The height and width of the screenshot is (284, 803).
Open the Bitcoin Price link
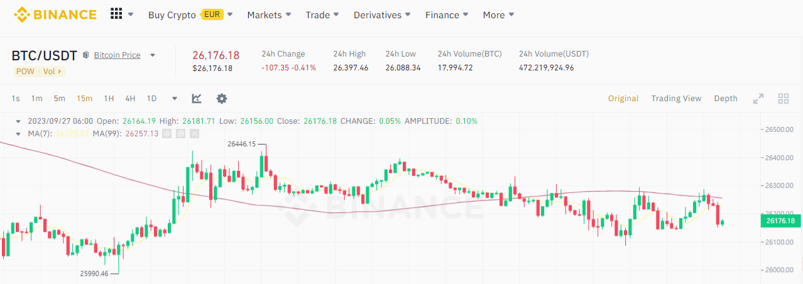click(117, 55)
